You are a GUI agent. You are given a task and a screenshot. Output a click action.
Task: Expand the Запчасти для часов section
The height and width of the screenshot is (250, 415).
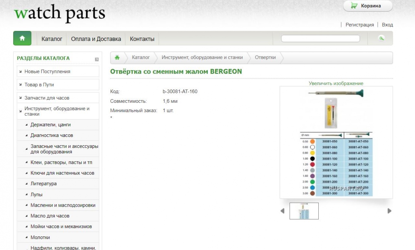(58, 98)
